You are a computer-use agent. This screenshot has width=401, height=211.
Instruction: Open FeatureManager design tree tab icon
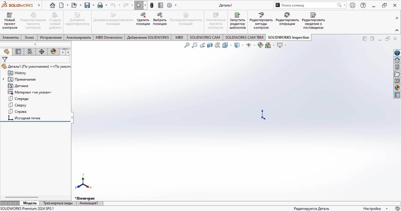click(6, 52)
